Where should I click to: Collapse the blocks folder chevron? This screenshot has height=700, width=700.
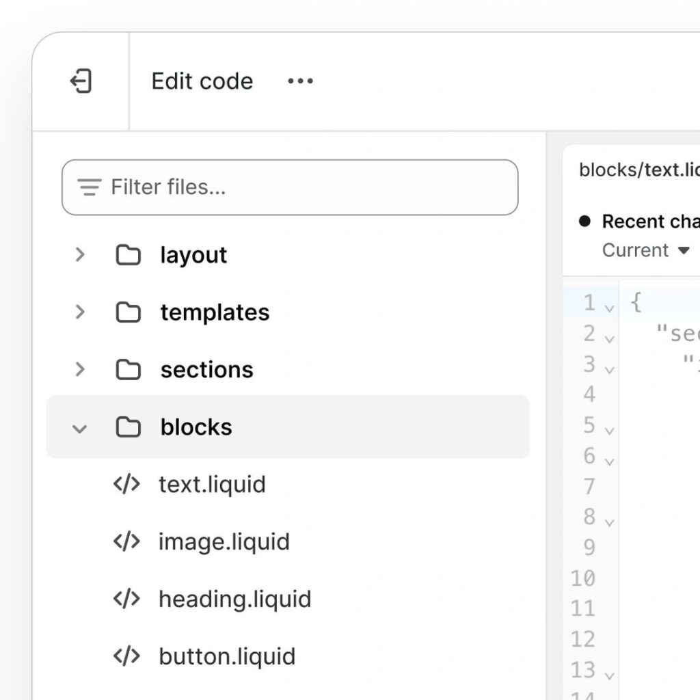pyautogui.click(x=80, y=429)
